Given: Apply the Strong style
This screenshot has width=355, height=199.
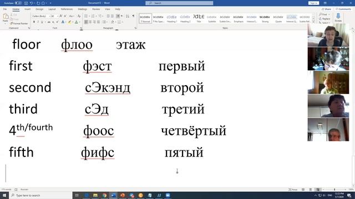Looking at the screenshot, I should click(x=265, y=18).
